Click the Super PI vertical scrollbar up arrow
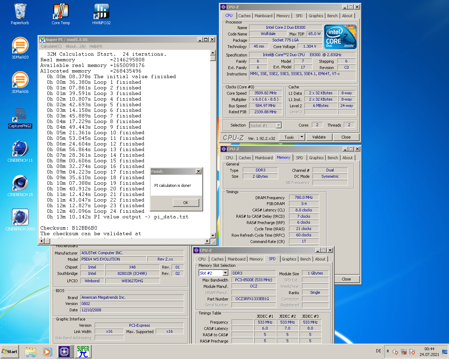 coord(213,53)
